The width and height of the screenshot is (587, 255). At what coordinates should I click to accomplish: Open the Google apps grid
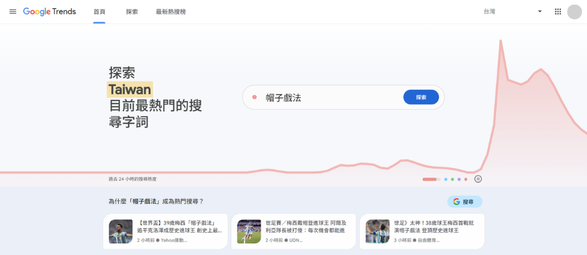coord(558,12)
